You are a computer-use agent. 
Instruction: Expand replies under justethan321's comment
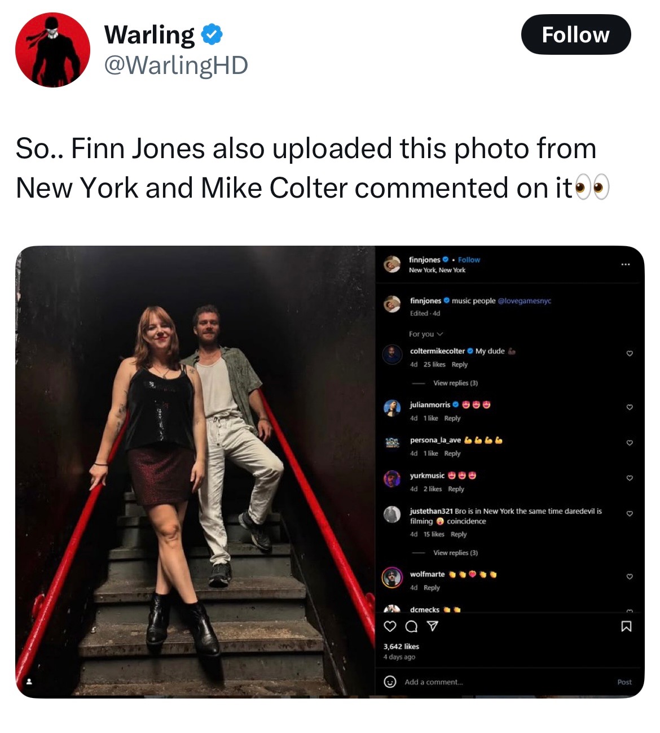click(455, 553)
